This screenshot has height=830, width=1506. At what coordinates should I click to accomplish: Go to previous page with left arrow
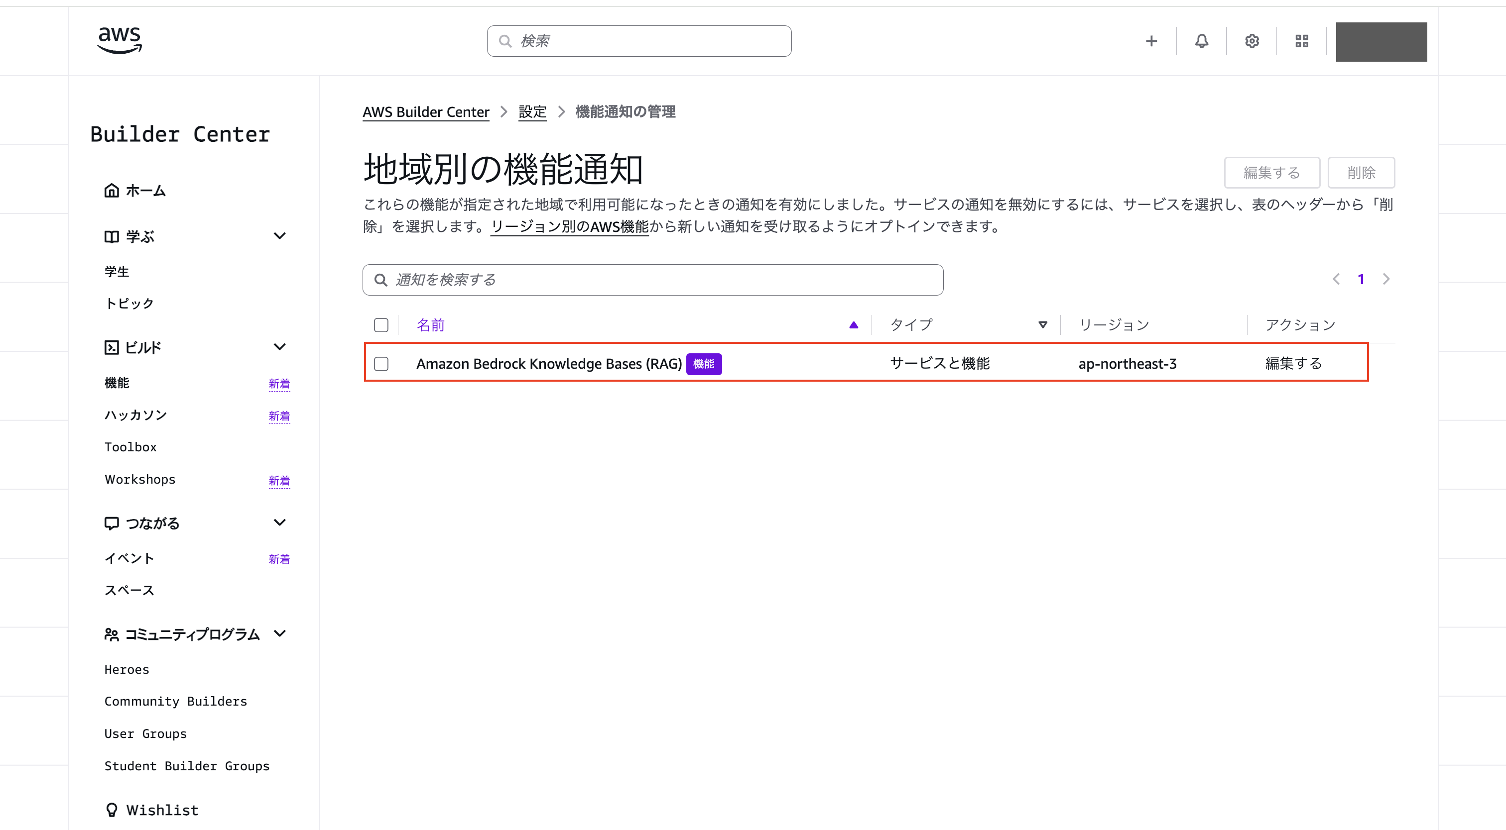1336,279
